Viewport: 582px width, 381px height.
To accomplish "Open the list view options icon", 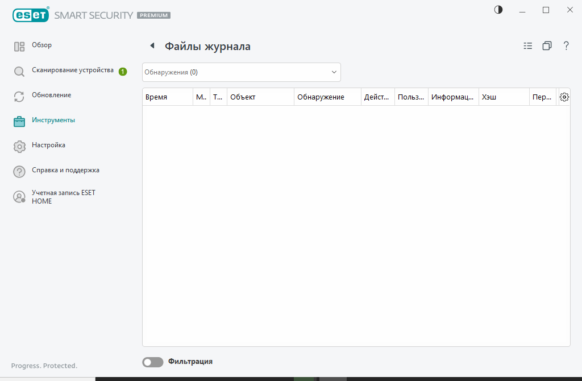I will [527, 45].
